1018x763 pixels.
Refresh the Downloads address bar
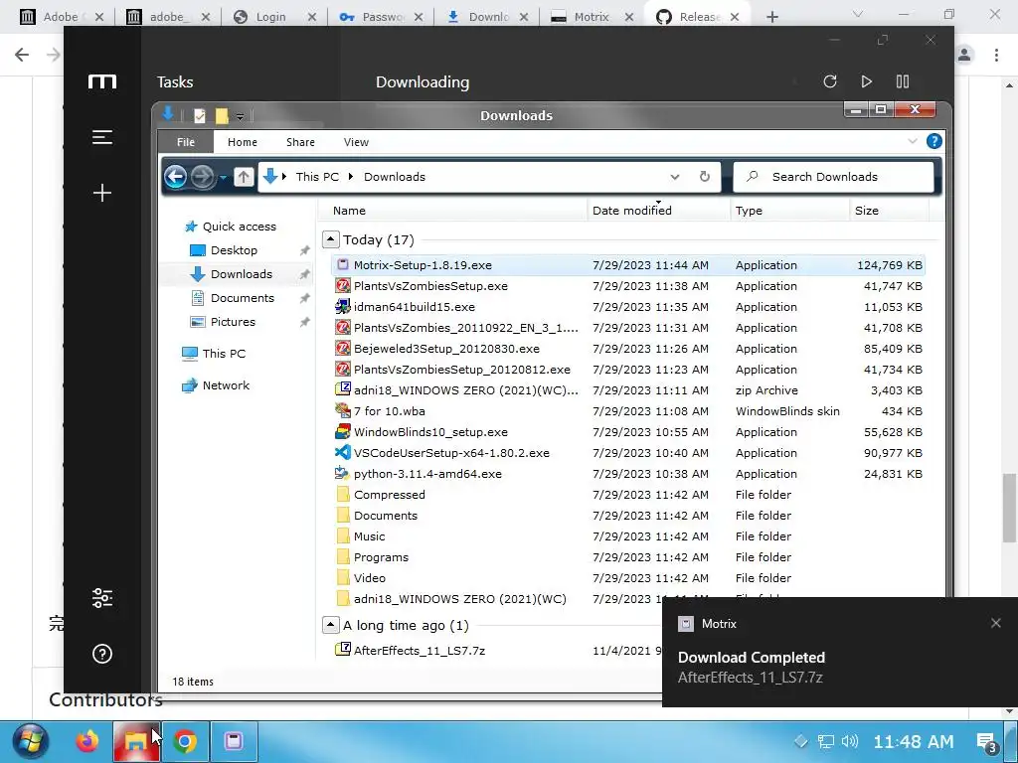(x=705, y=177)
